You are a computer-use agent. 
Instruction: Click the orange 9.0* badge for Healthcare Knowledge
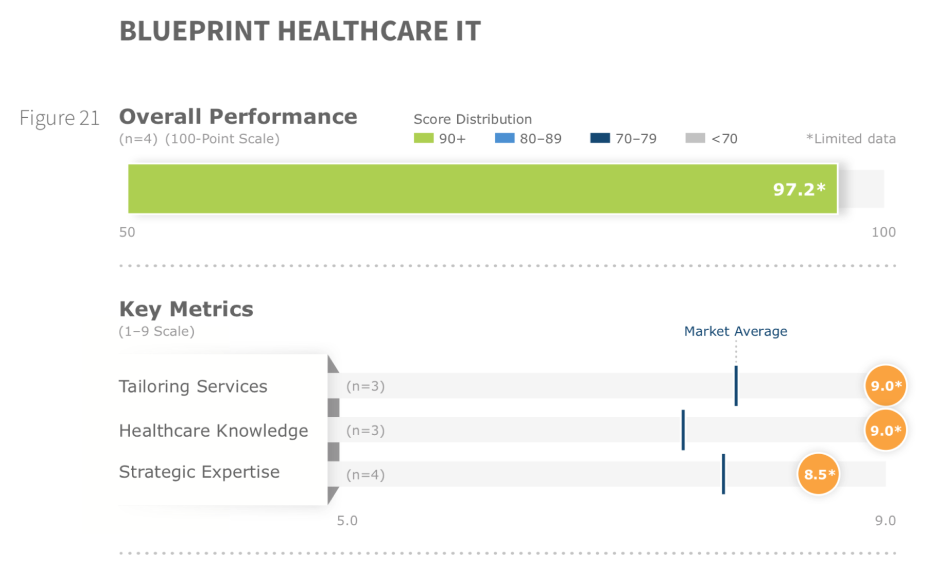pos(885,431)
